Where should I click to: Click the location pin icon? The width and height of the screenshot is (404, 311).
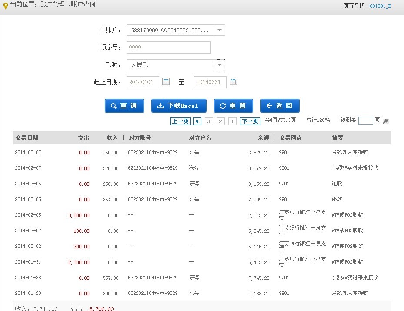[5, 6]
